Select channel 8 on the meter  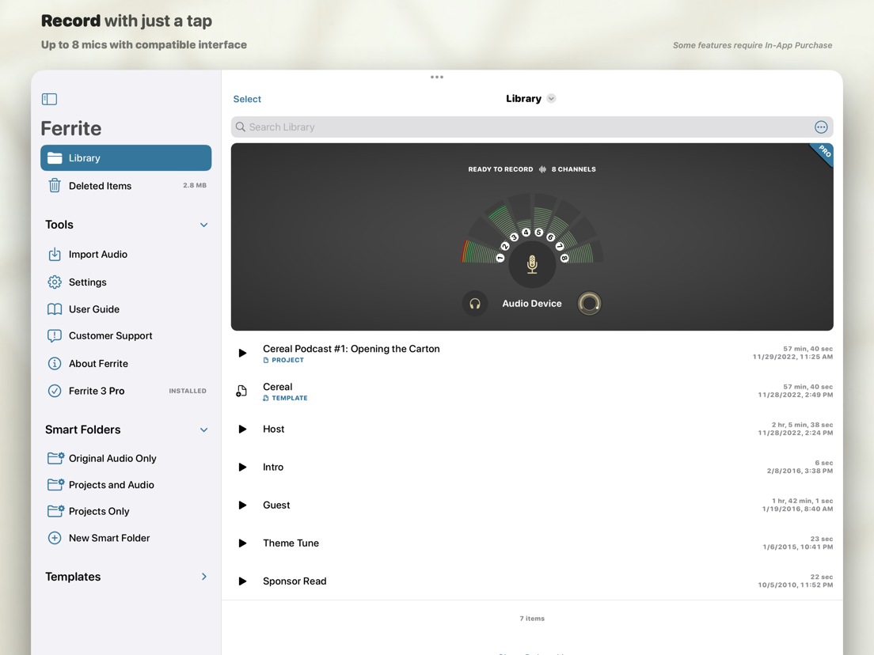coord(564,258)
